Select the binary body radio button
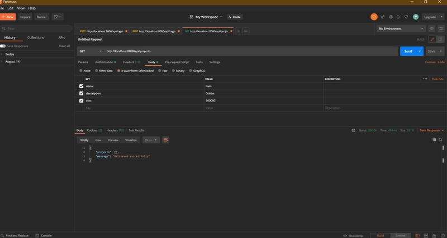The width and height of the screenshot is (447, 238). point(173,71)
